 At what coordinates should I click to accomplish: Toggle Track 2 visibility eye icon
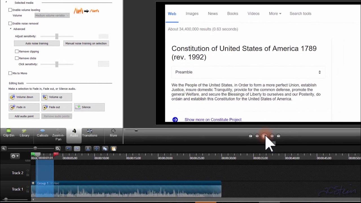coord(28,171)
